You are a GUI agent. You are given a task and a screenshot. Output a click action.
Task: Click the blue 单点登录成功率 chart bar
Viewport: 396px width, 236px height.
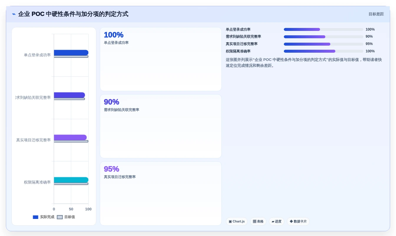[71, 52]
